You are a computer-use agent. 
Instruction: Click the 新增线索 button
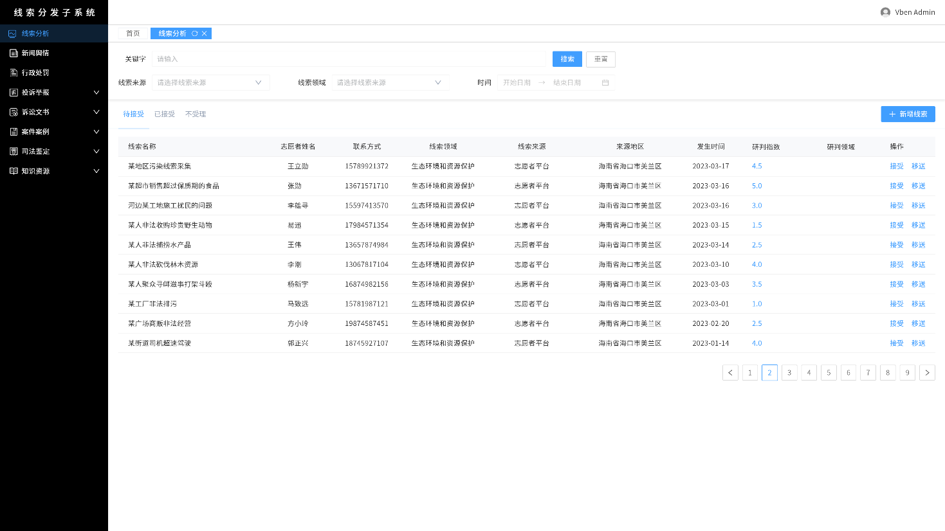908,114
